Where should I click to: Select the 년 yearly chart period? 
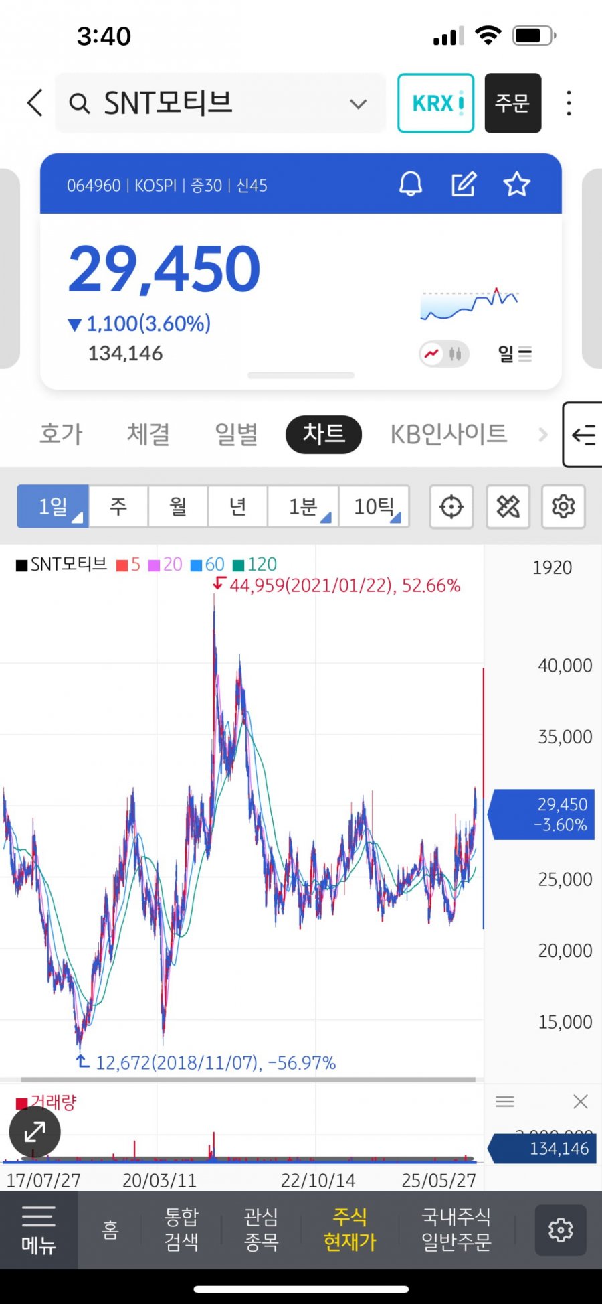(x=237, y=506)
